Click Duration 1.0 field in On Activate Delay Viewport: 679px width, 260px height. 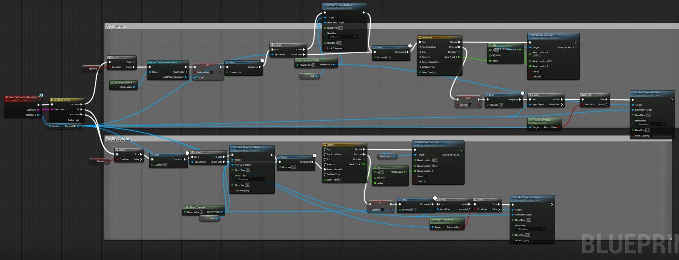pos(501,105)
